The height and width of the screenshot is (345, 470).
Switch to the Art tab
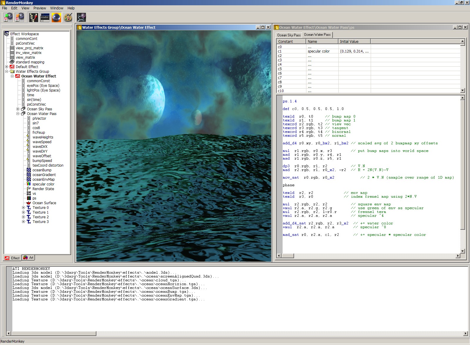pos(29,258)
